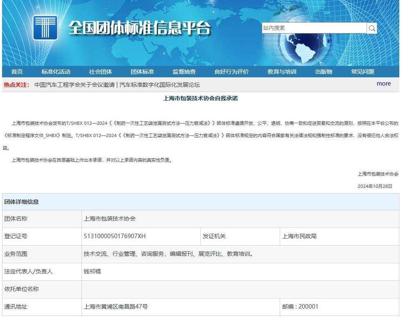The height and width of the screenshot is (318, 403).
Task: Click the 通讯地址 label cell
Action: (42, 307)
